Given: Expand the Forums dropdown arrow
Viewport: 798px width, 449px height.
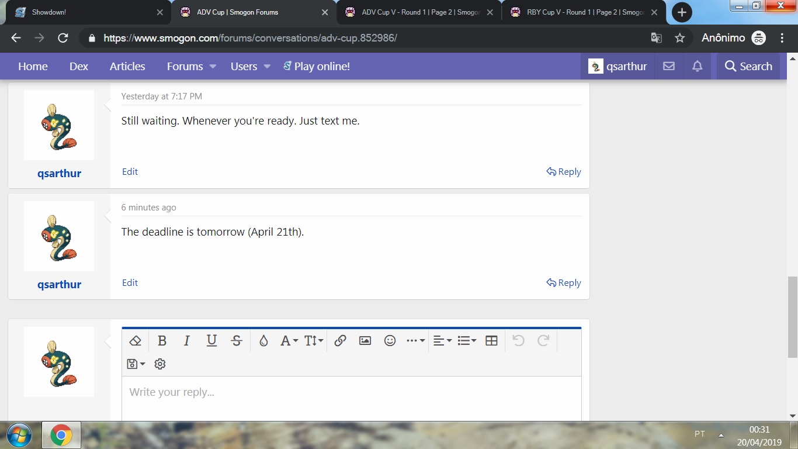Looking at the screenshot, I should point(213,67).
